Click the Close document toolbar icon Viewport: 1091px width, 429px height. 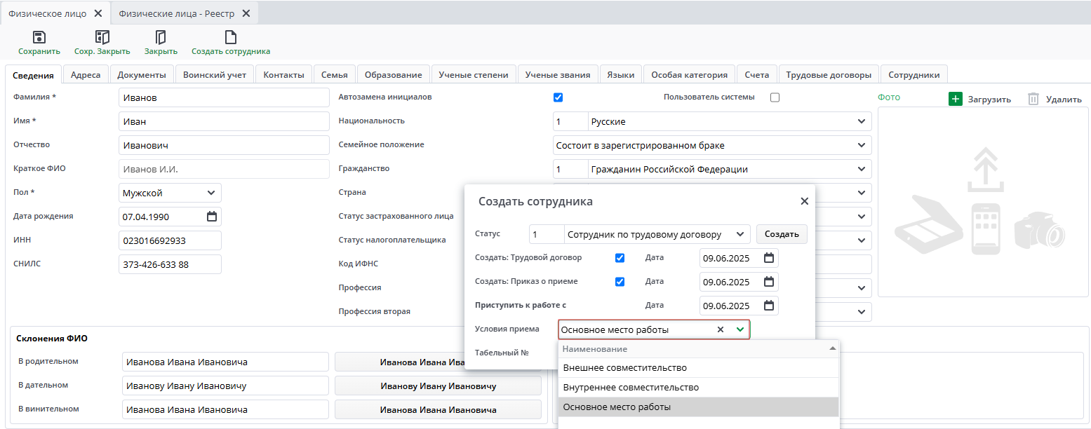tap(161, 38)
